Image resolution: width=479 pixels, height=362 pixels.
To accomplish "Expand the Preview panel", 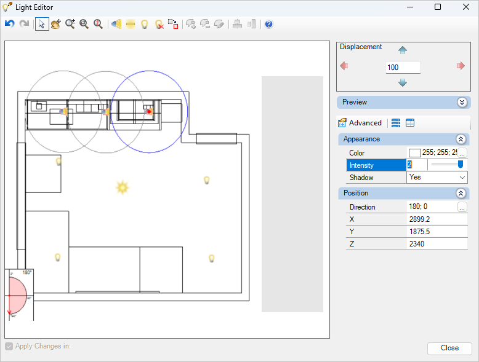I will tap(462, 102).
